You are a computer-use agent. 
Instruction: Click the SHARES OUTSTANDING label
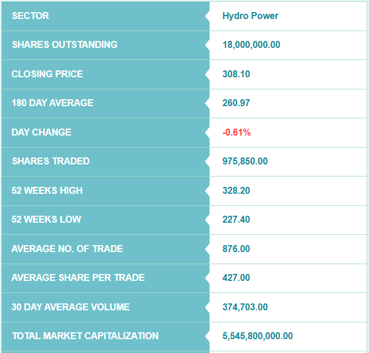click(x=64, y=44)
